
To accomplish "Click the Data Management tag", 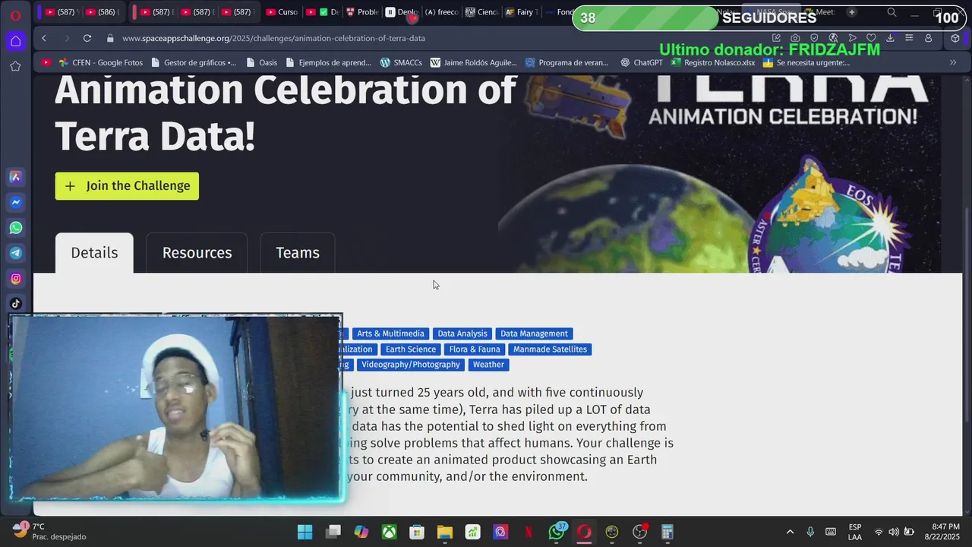I will pyautogui.click(x=534, y=334).
